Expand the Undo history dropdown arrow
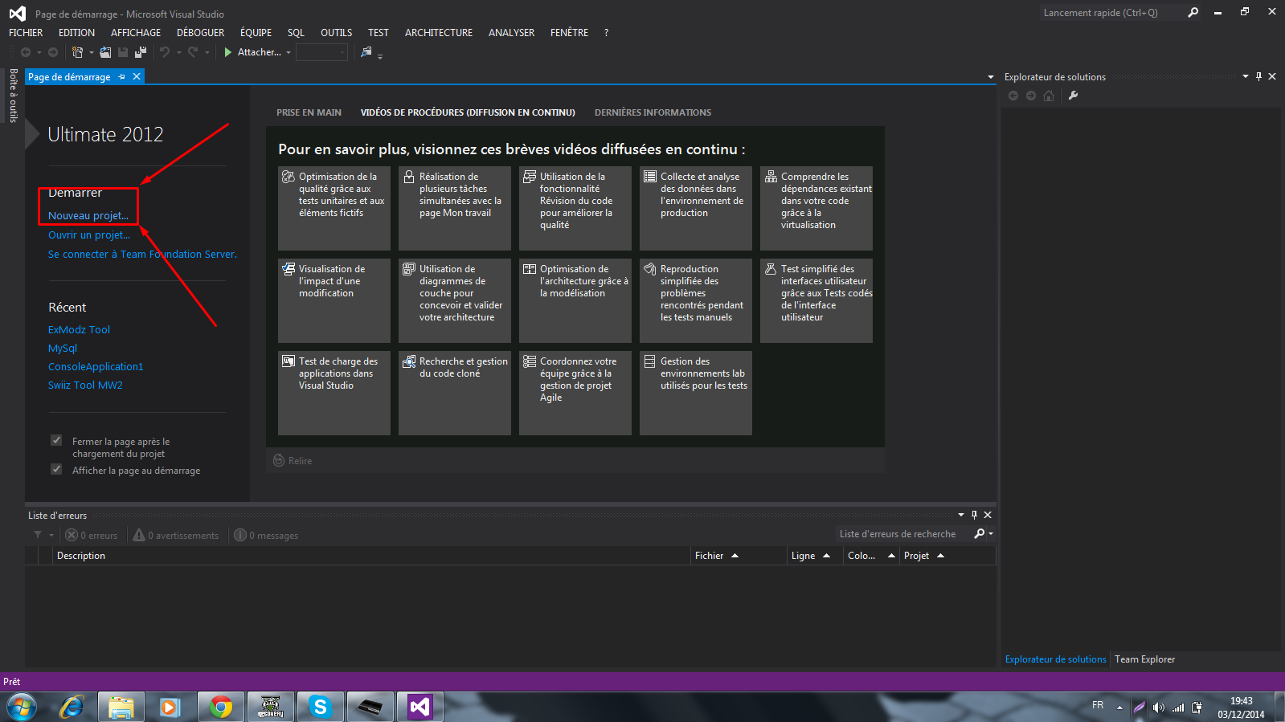Image resolution: width=1285 pixels, height=722 pixels. pyautogui.click(x=179, y=53)
